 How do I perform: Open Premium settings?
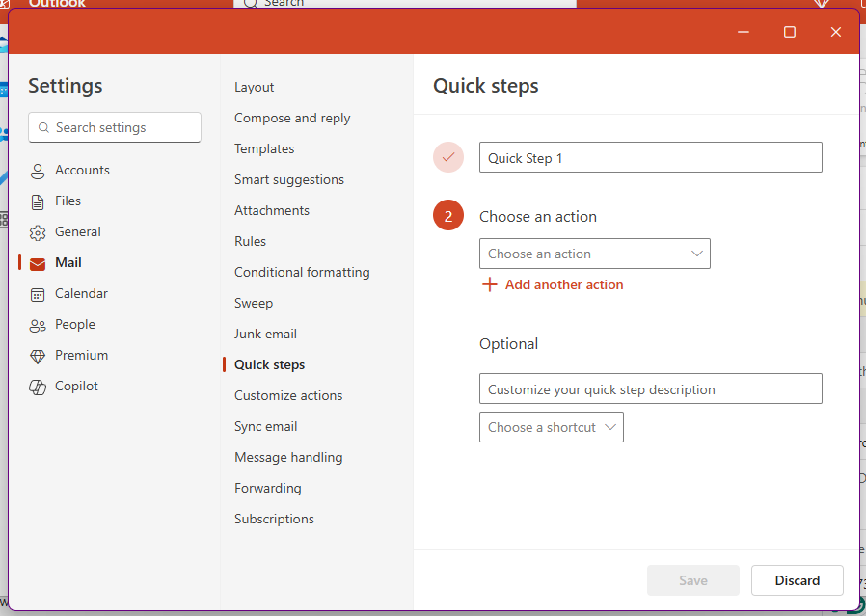[x=81, y=356]
